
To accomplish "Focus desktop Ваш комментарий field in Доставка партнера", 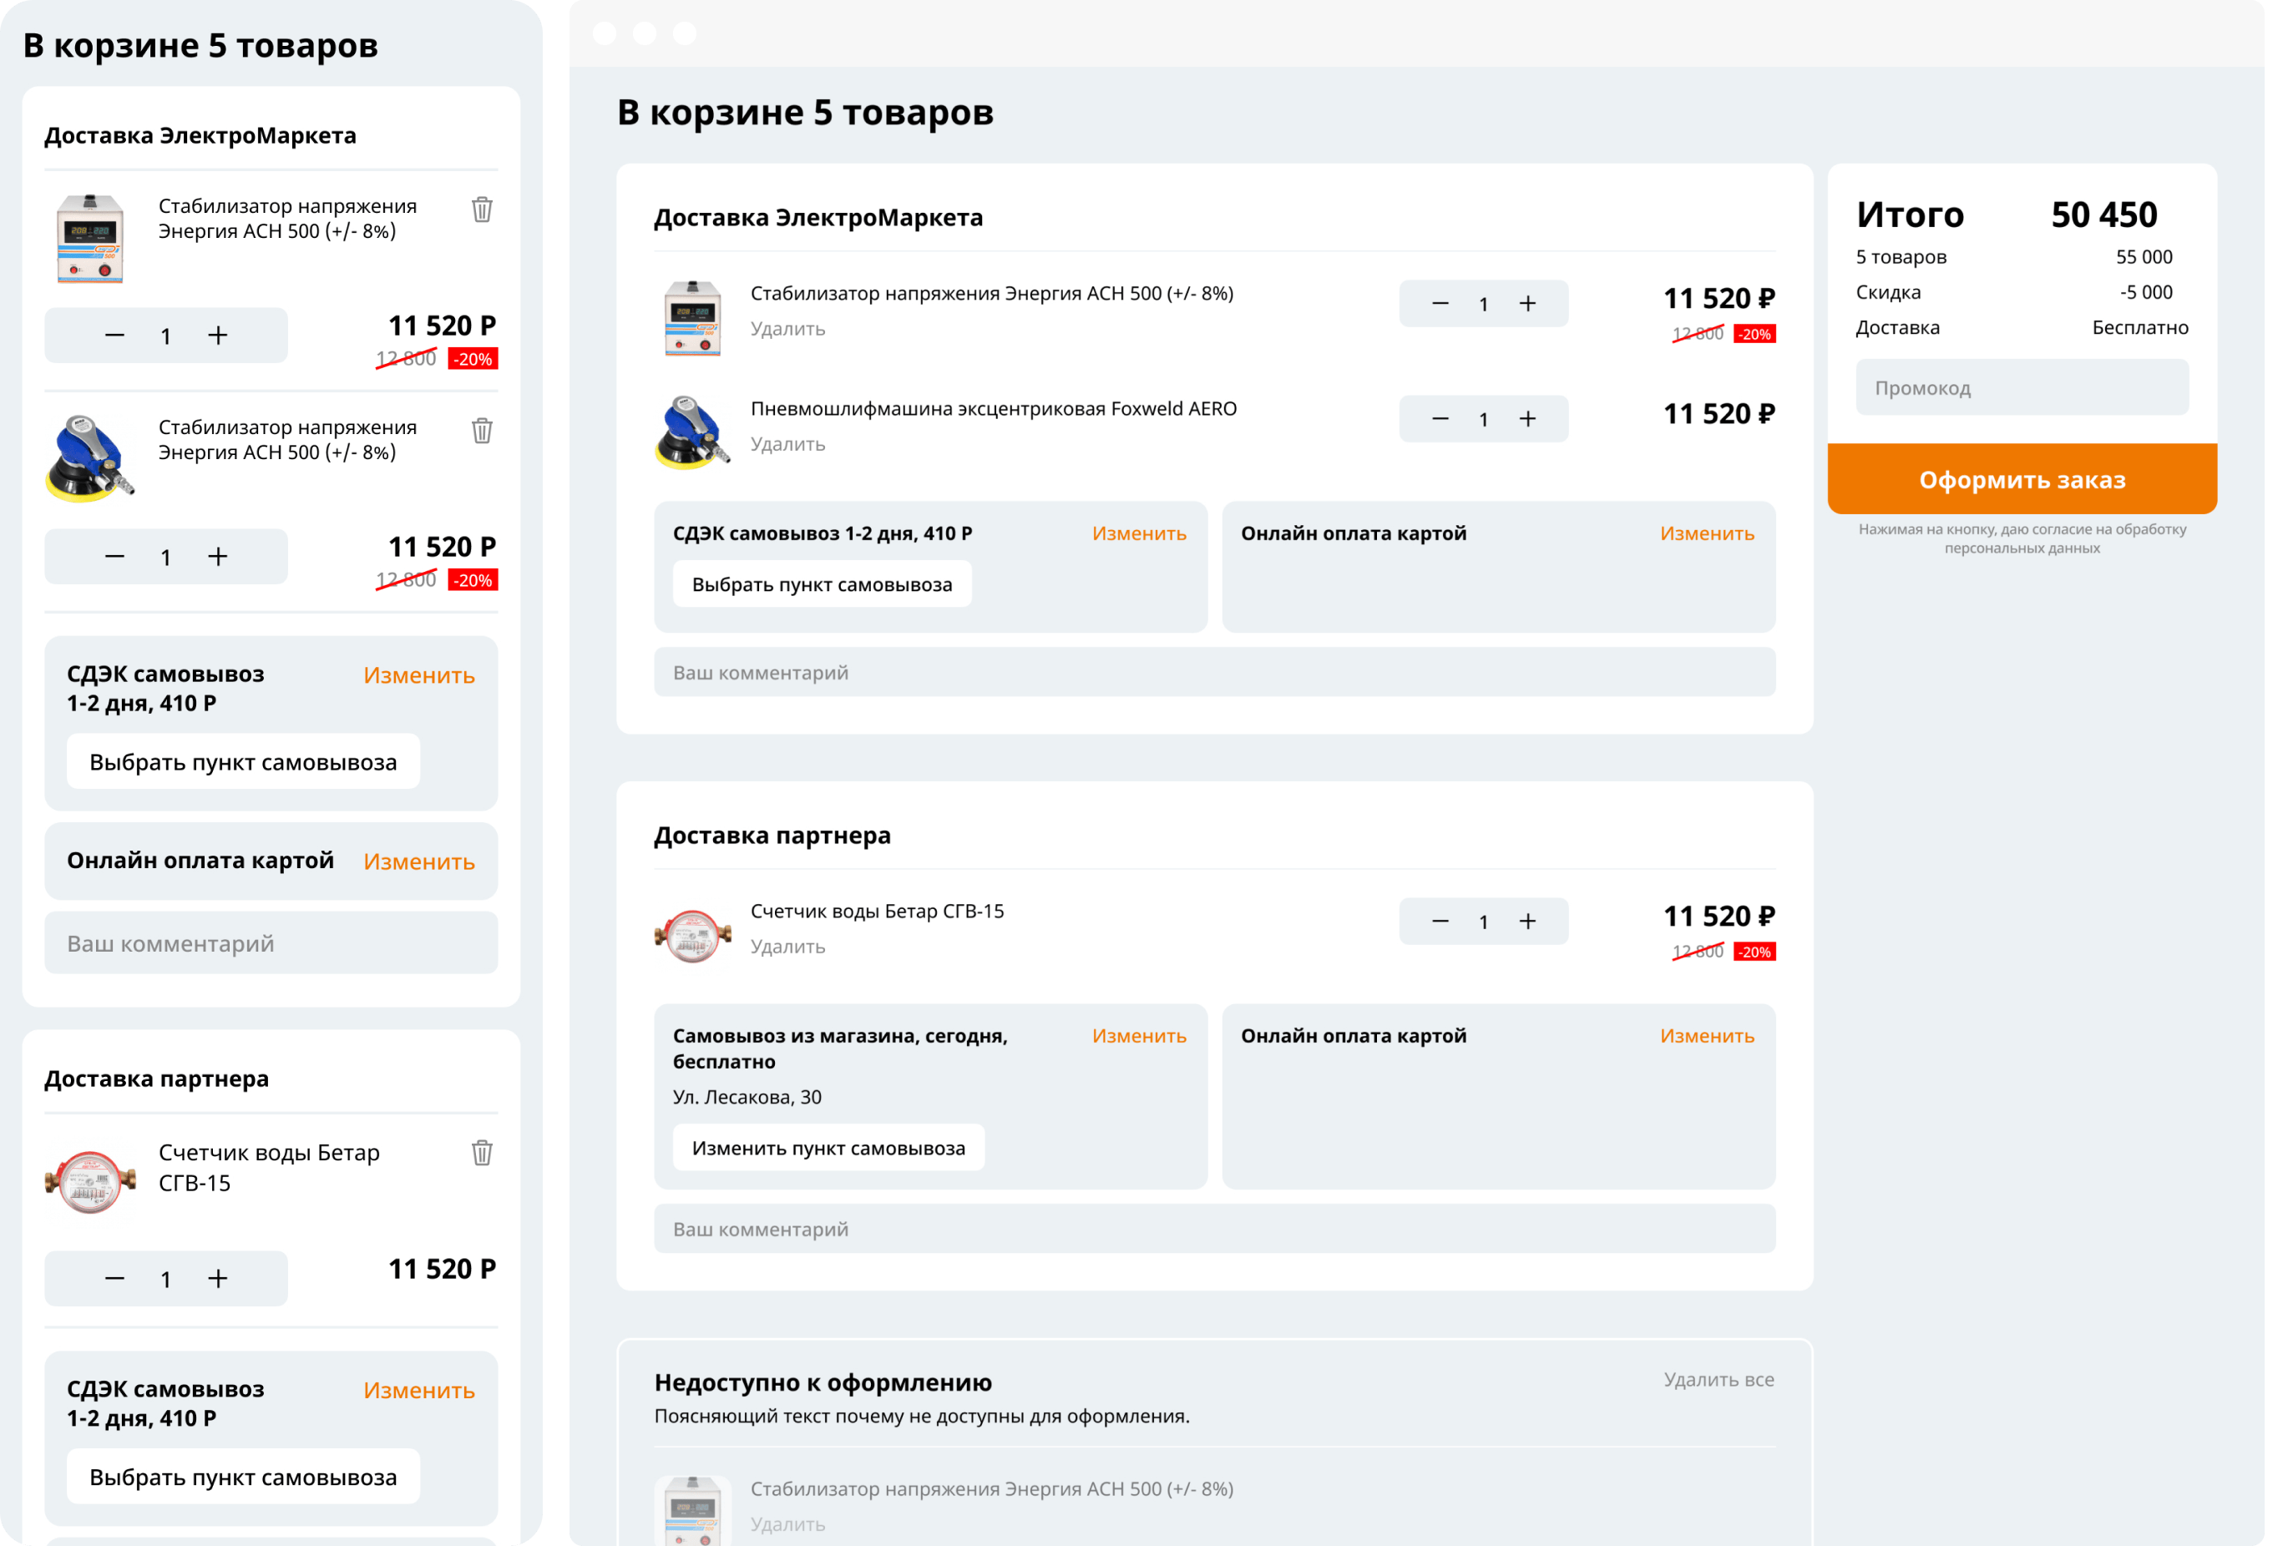I will point(1214,1229).
